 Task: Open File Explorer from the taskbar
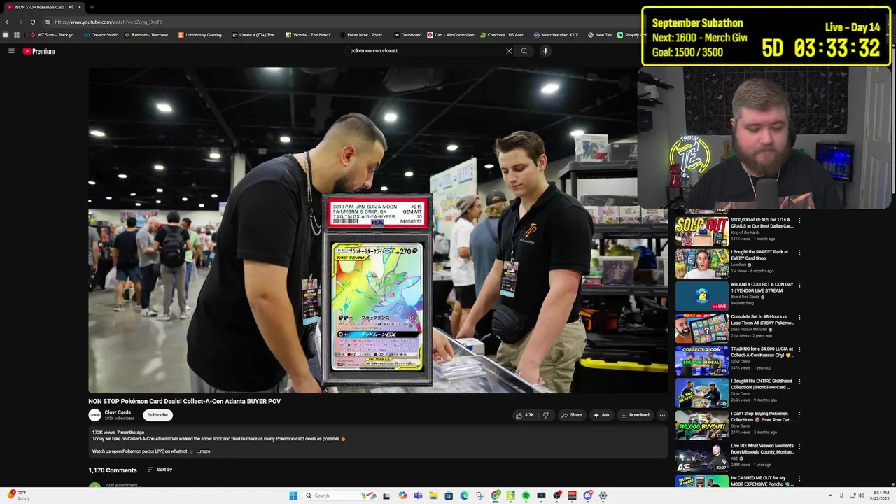433,496
